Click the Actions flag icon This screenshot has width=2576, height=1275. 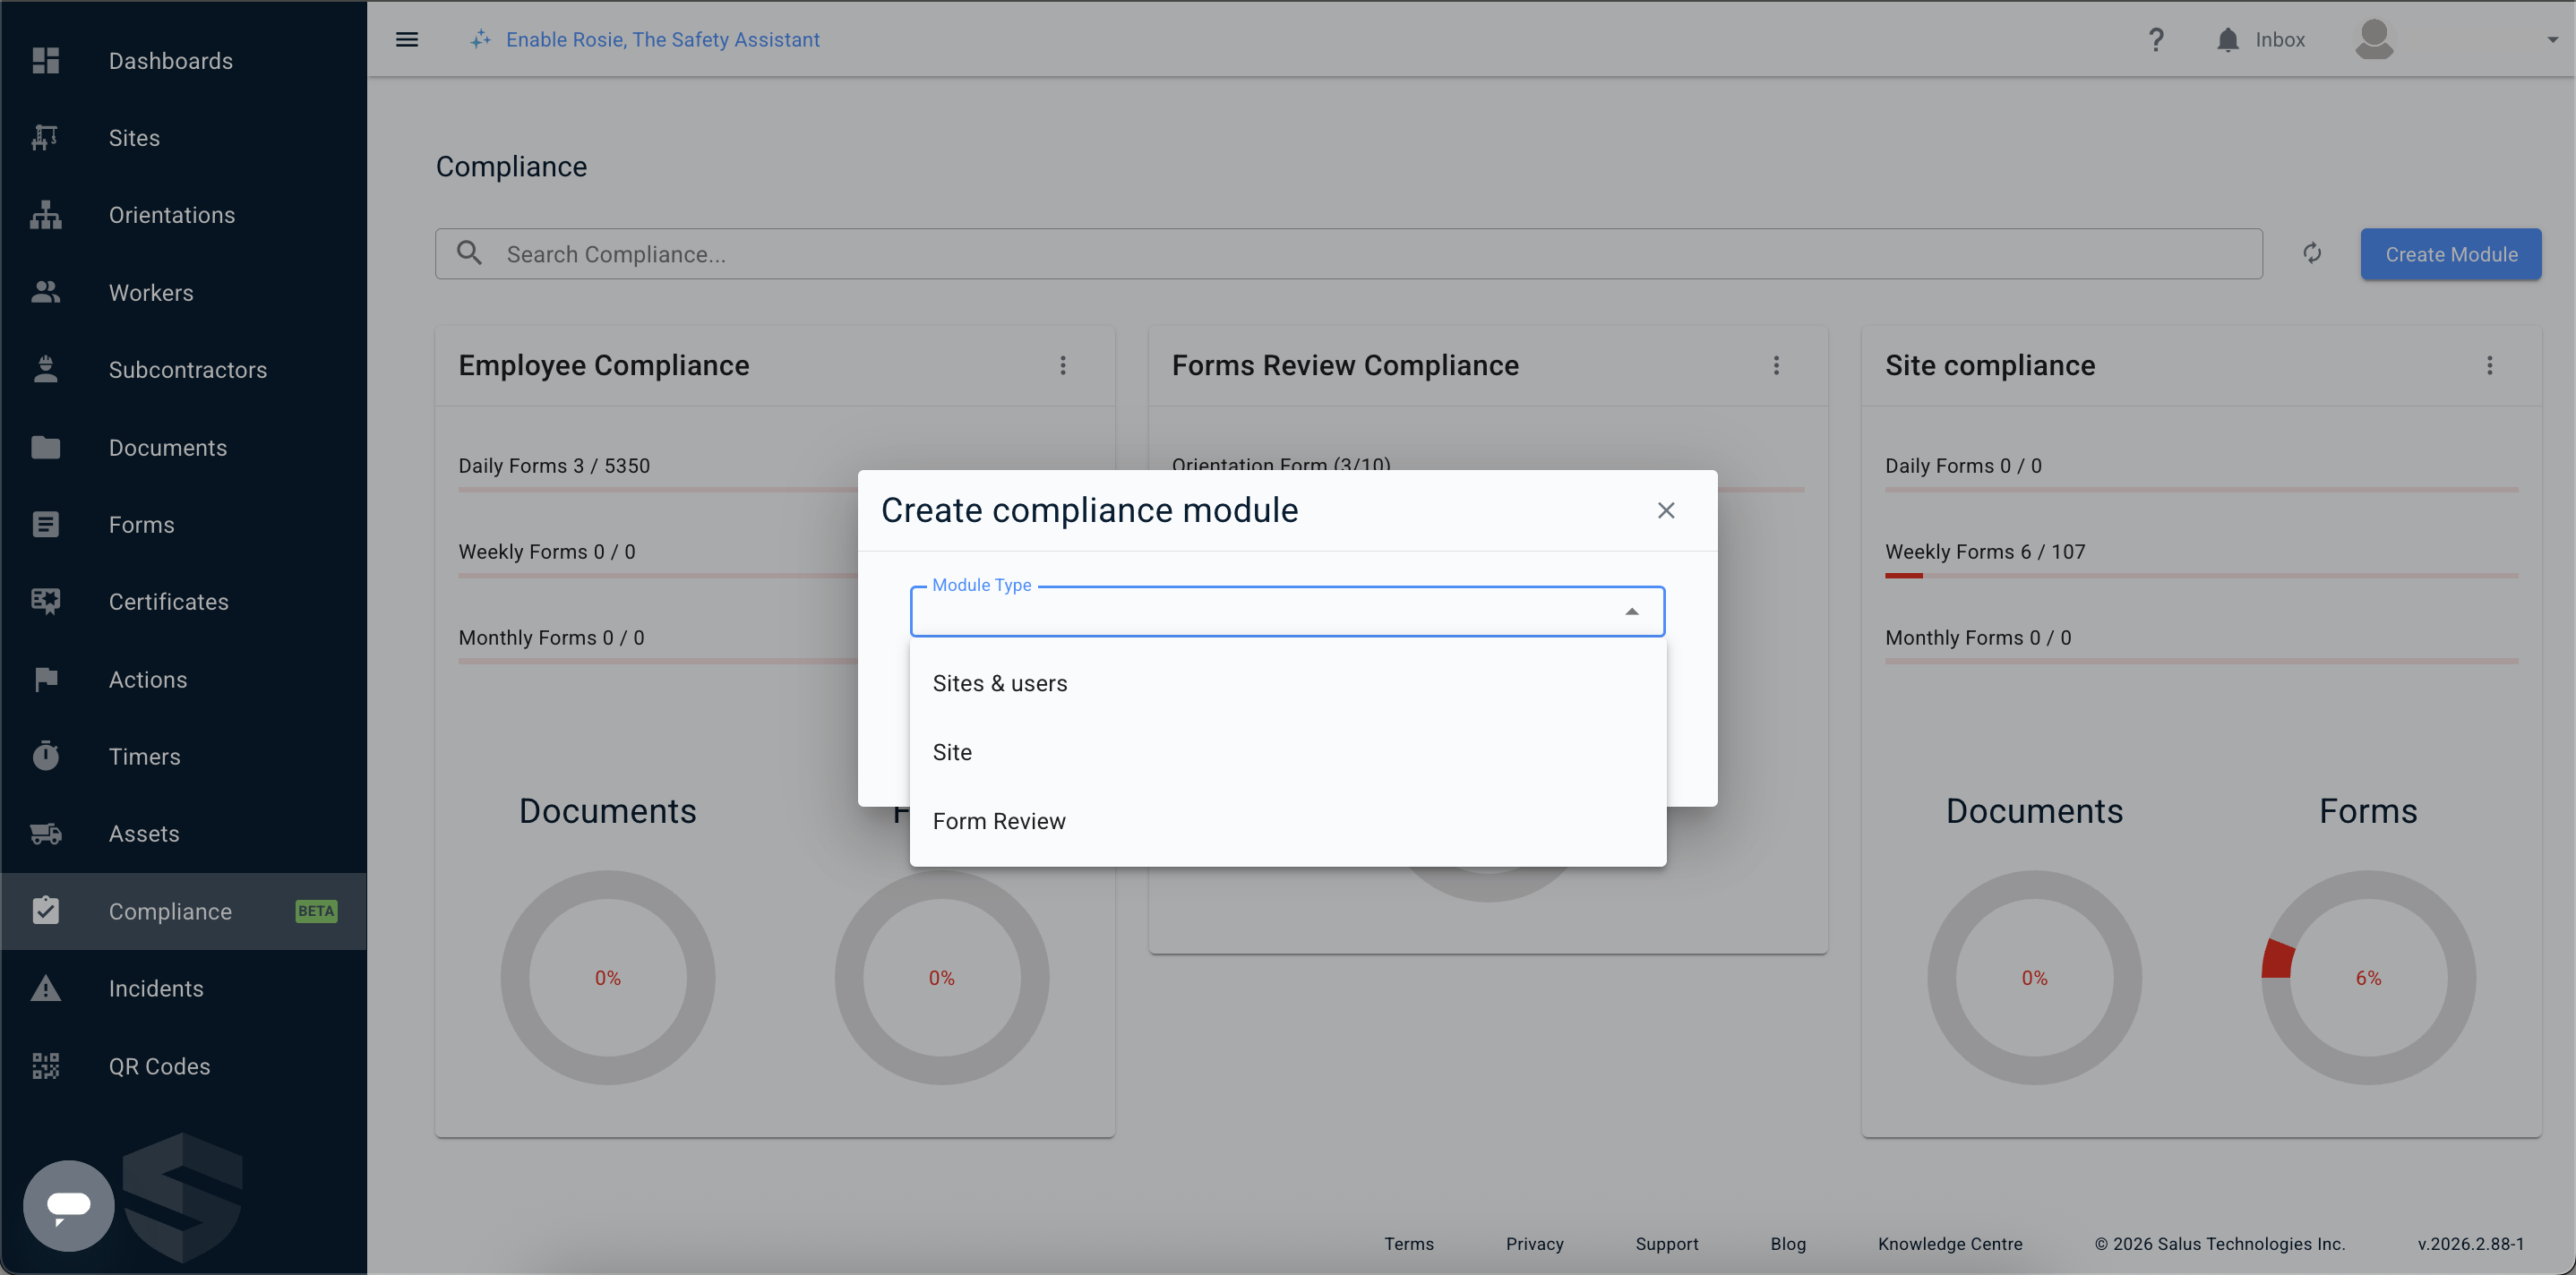pyautogui.click(x=45, y=679)
